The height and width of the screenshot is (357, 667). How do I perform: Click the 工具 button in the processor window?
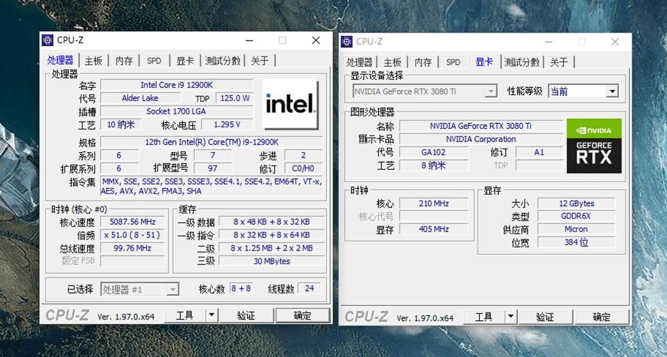184,315
